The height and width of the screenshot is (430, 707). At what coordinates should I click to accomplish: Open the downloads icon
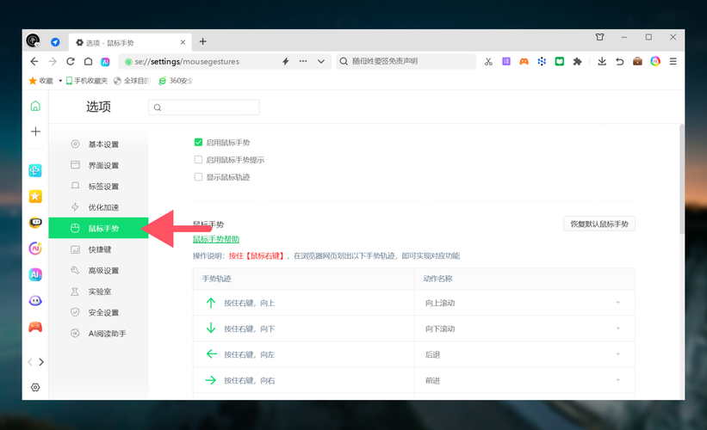pos(602,61)
